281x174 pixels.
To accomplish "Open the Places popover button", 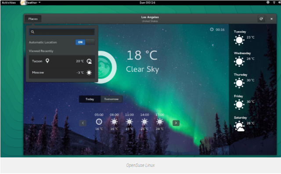I will (33, 19).
